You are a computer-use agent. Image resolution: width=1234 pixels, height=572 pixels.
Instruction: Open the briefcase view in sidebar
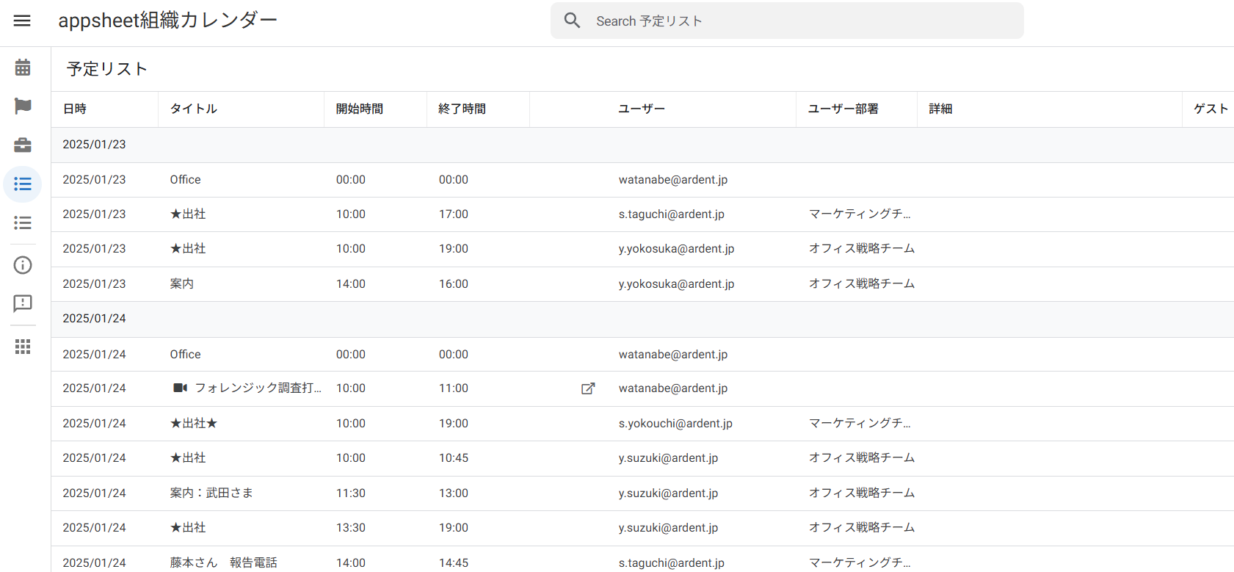coord(23,145)
